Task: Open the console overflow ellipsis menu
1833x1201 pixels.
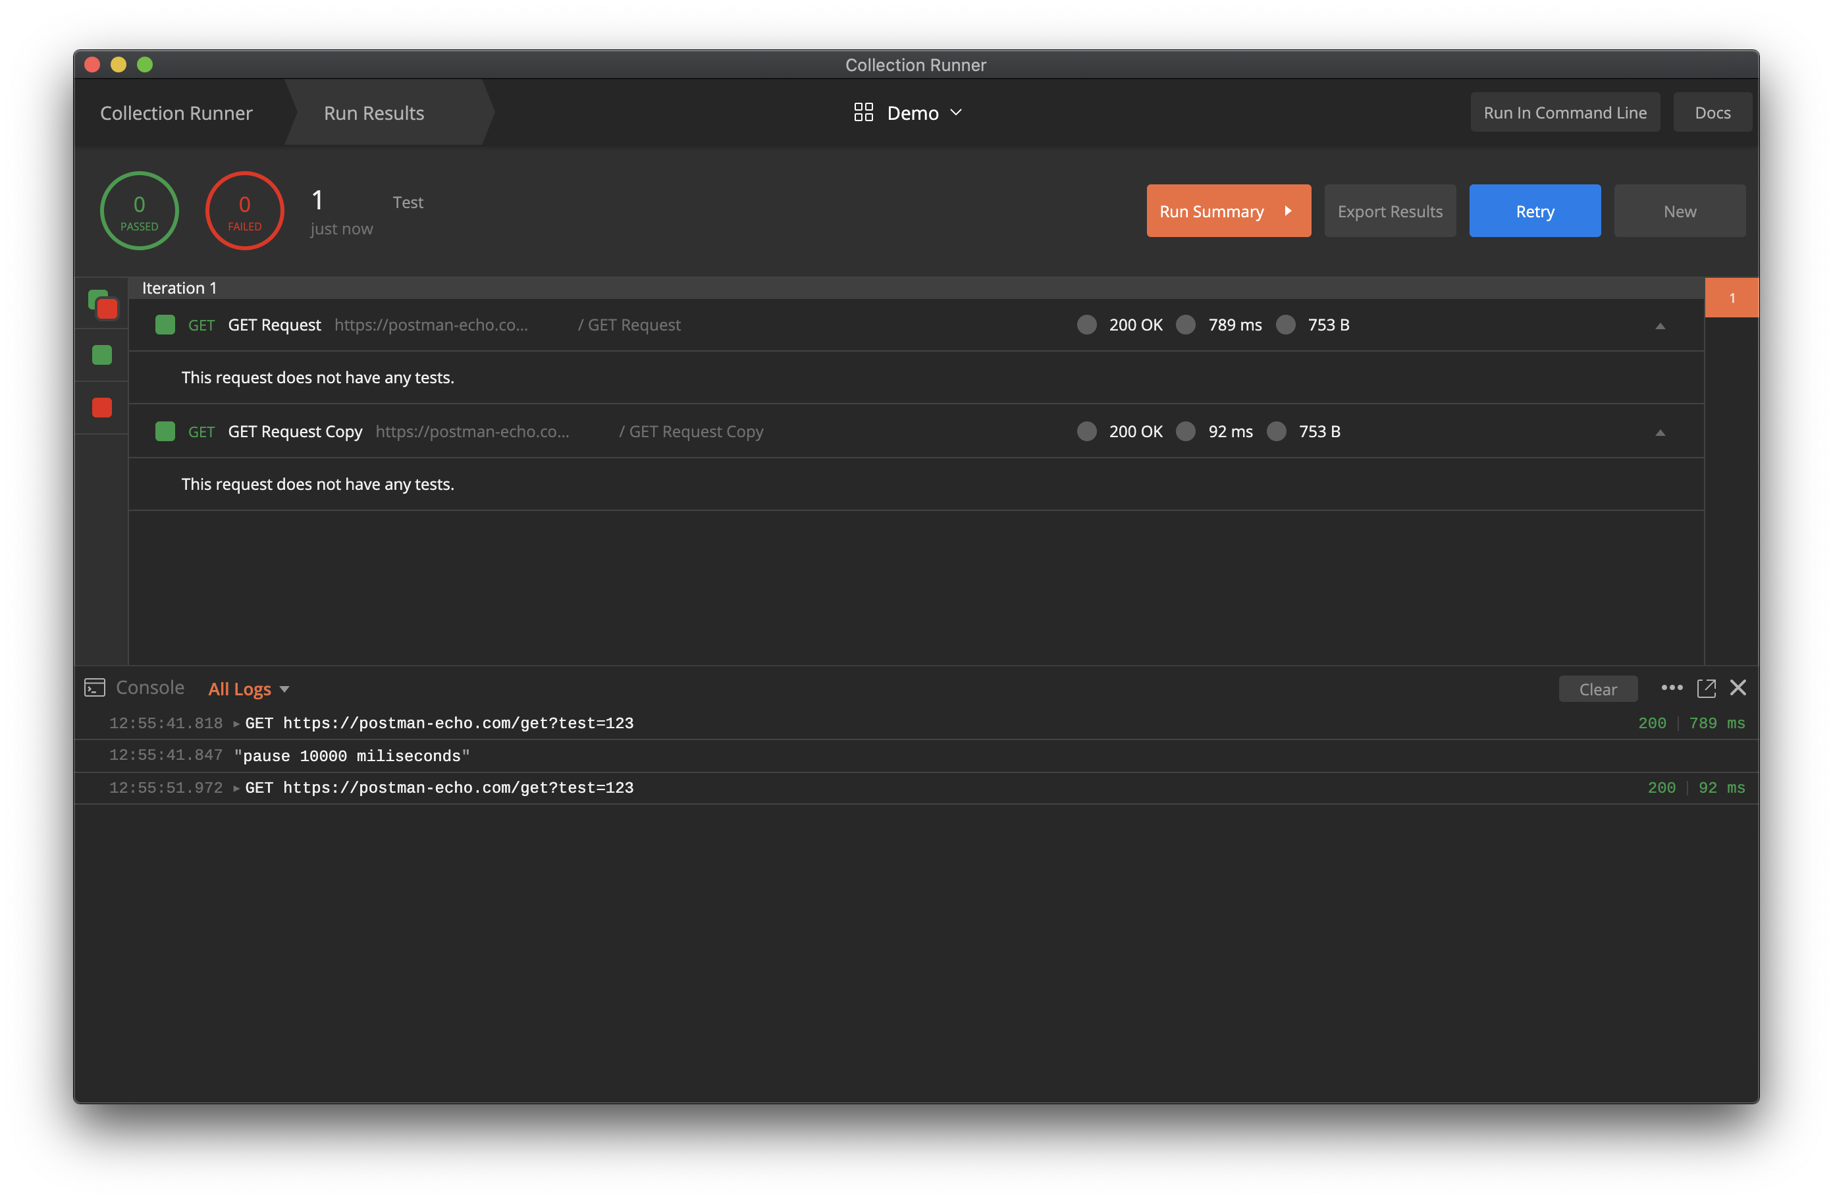Action: pos(1672,687)
